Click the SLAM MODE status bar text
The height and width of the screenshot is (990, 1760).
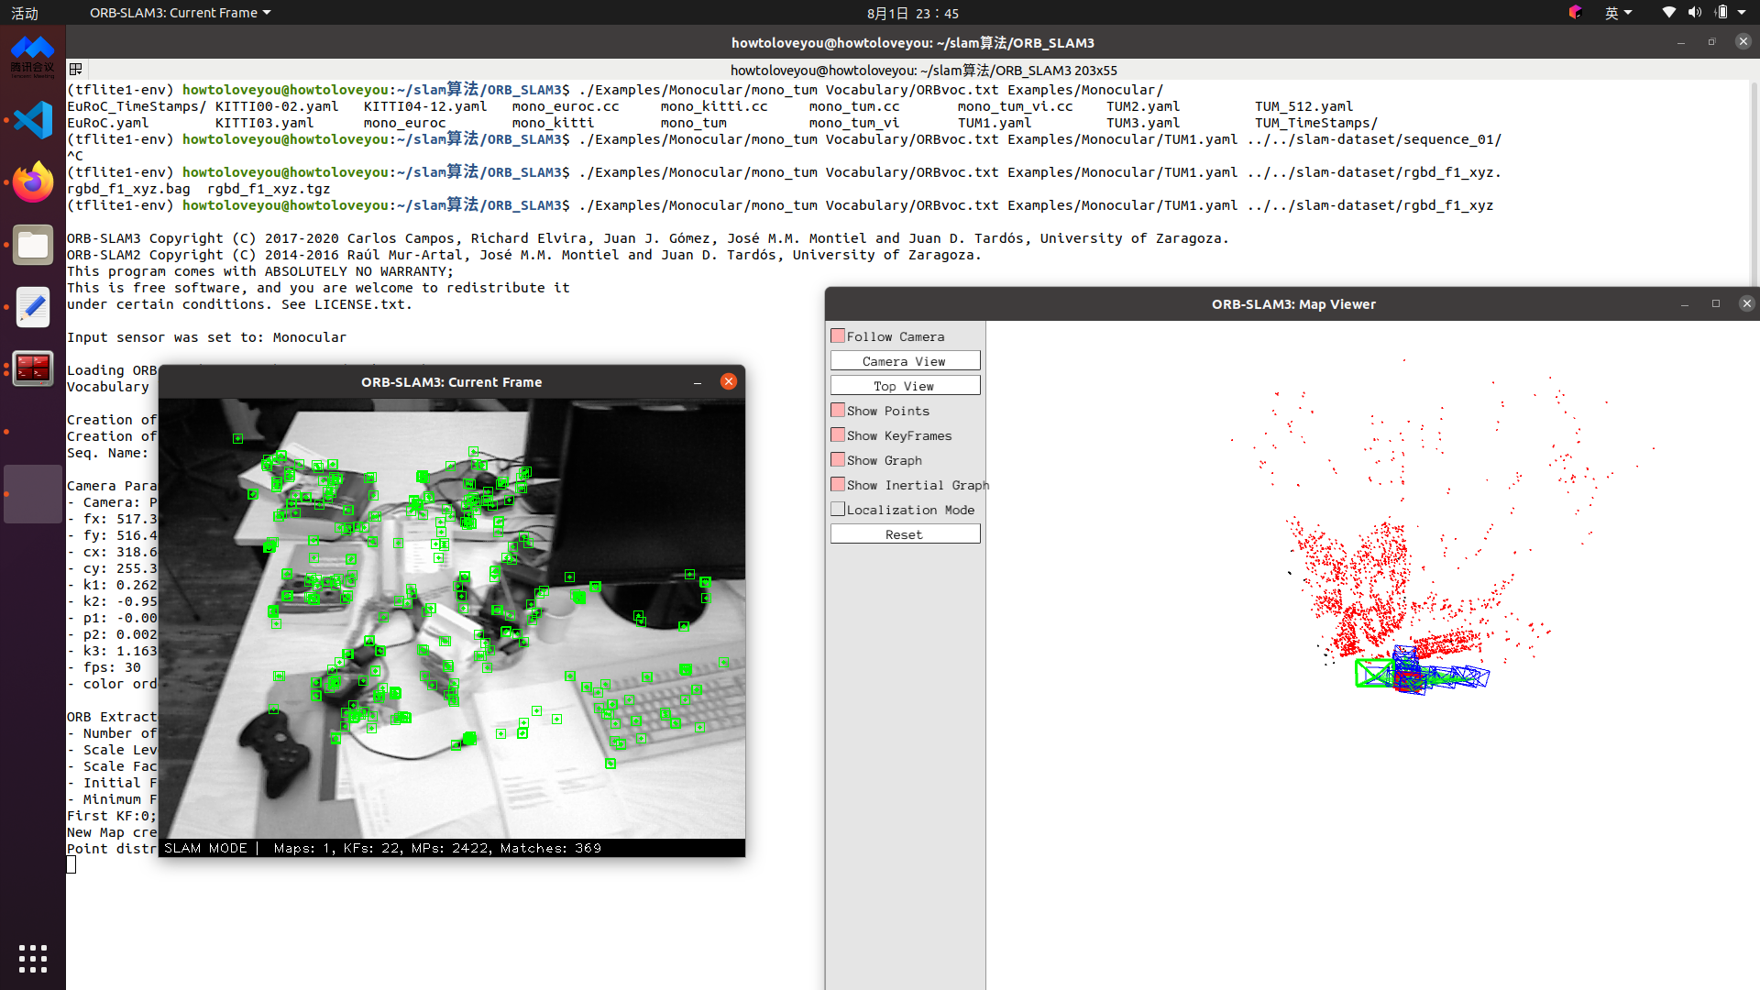[206, 848]
